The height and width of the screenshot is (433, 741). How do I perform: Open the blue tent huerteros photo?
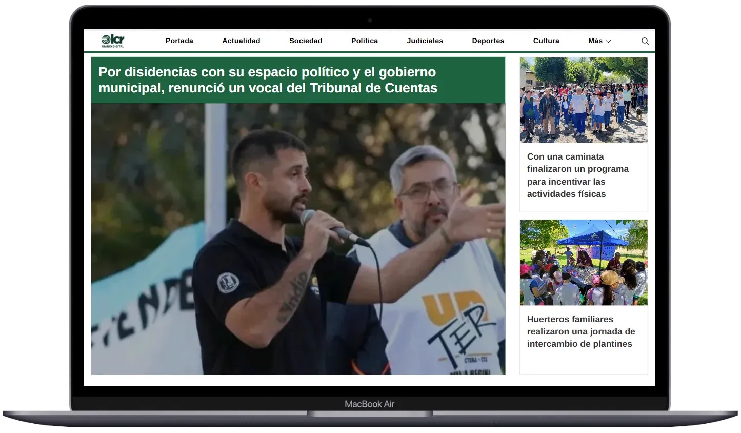(584, 263)
